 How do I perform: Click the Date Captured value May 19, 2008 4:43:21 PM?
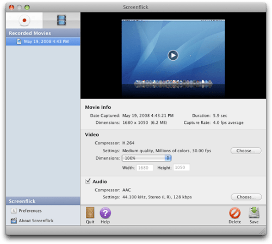click(x=148, y=116)
